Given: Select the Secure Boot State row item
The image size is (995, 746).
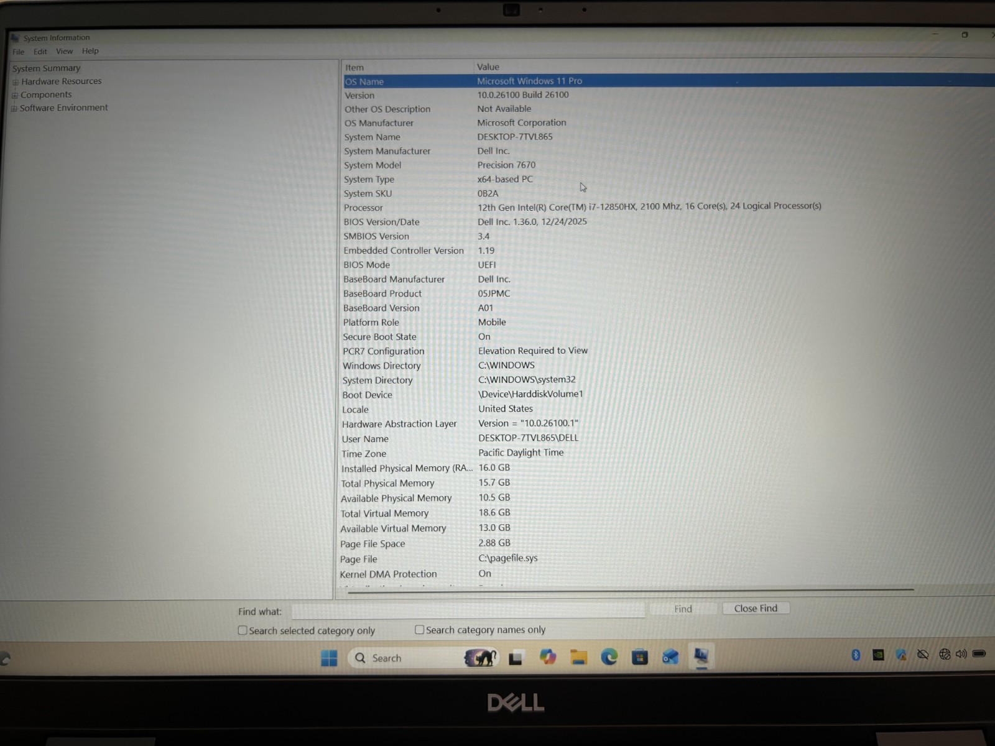Looking at the screenshot, I should (x=379, y=337).
